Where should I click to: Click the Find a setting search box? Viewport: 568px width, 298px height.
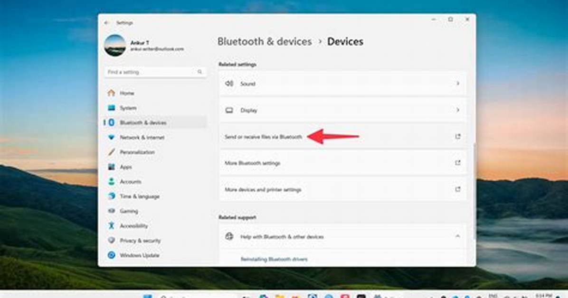point(155,72)
